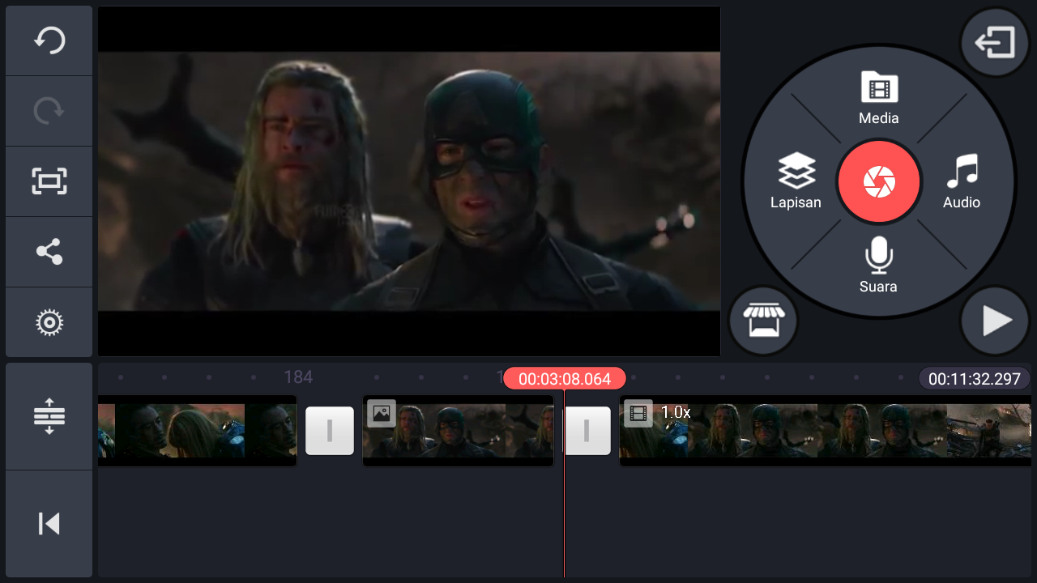The width and height of the screenshot is (1037, 583).
Task: Tap the video preview area
Action: coord(409,181)
